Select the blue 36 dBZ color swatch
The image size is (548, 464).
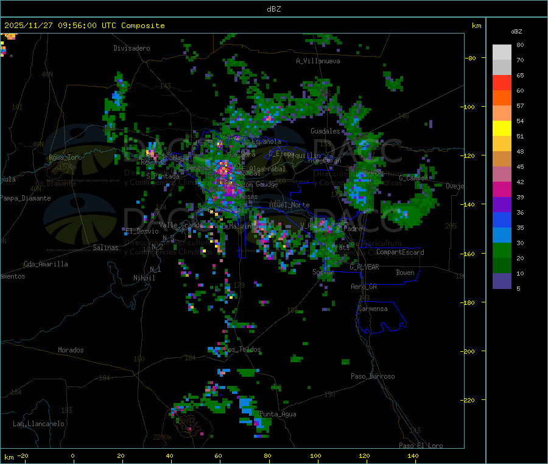pyautogui.click(x=502, y=220)
